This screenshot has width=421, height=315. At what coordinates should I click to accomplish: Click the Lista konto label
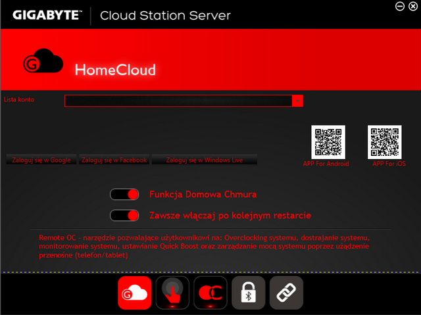[x=19, y=99]
